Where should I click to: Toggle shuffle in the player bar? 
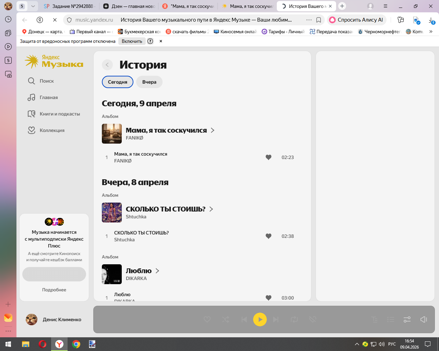coord(226,319)
